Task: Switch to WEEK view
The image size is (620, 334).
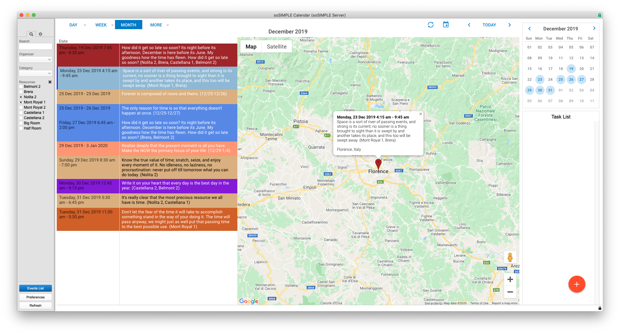Action: coord(101,25)
